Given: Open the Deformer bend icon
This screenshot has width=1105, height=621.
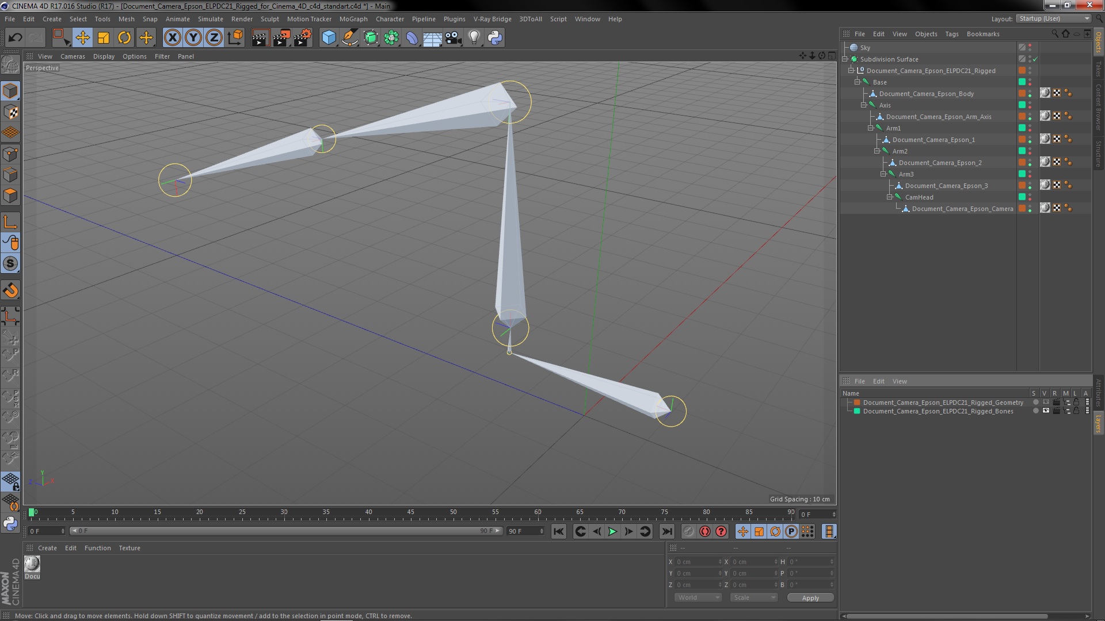Looking at the screenshot, I should 412,38.
